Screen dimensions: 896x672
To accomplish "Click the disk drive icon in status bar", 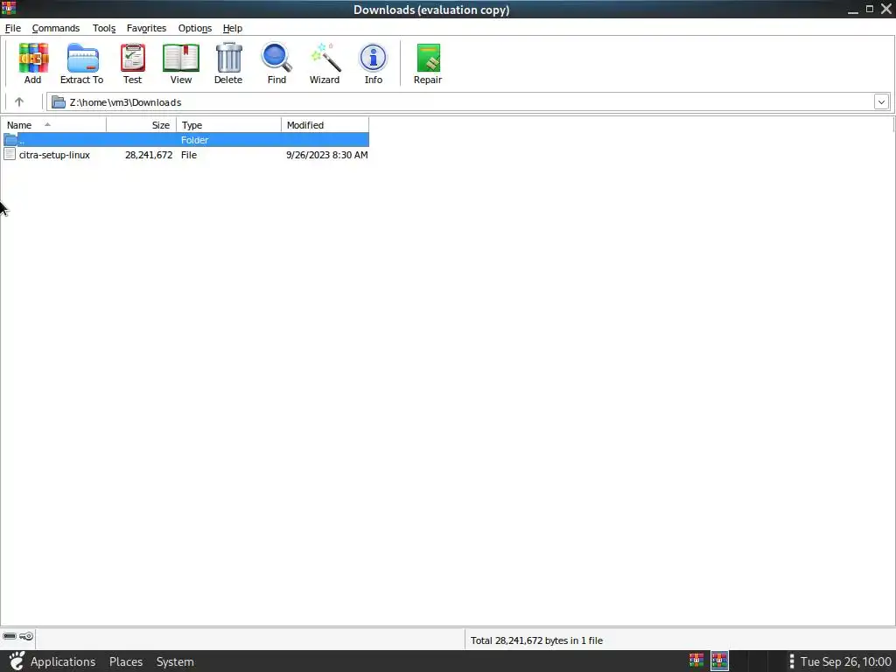I will [10, 636].
